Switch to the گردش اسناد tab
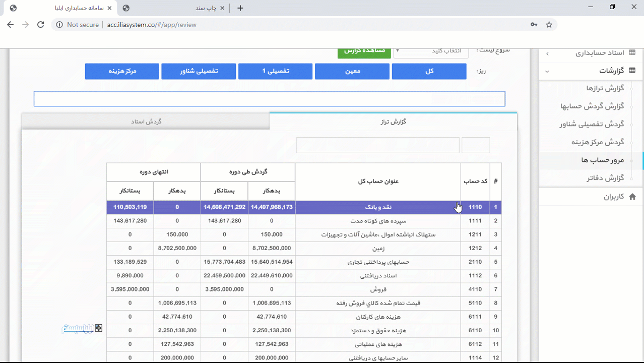The image size is (644, 363). click(x=146, y=122)
